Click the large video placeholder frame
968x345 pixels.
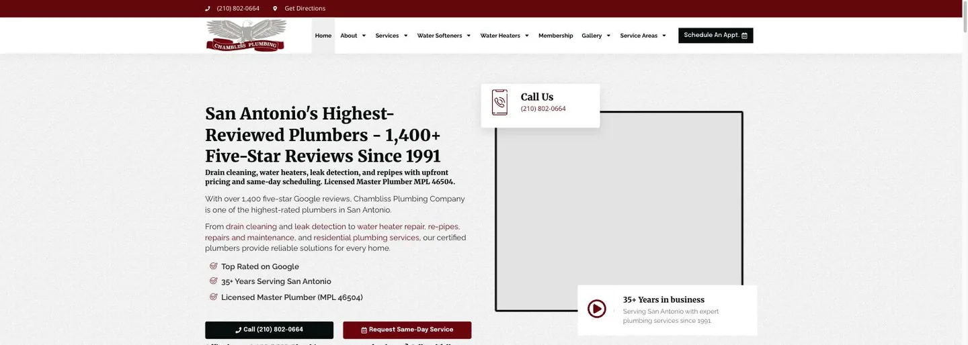(619, 211)
